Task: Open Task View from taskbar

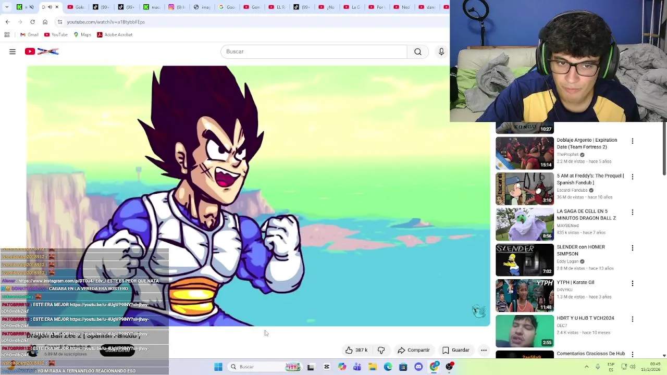Action: tap(311, 367)
